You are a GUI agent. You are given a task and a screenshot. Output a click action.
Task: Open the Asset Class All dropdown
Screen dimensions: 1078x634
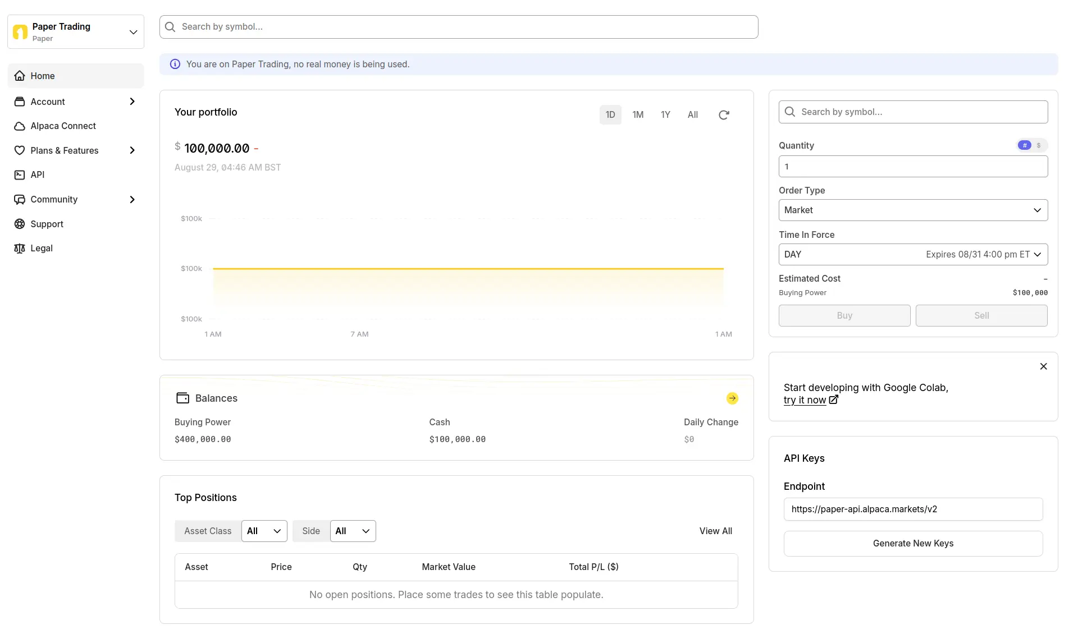coord(264,531)
